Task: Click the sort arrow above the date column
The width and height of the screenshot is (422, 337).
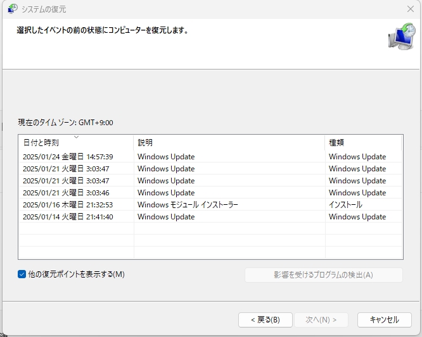Action: click(76, 137)
